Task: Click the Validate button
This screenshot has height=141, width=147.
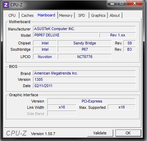Action: 100,133
